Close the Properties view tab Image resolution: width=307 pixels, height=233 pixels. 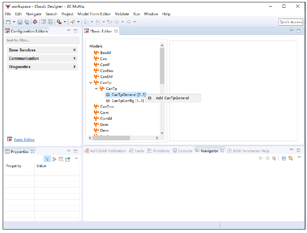click(32, 151)
